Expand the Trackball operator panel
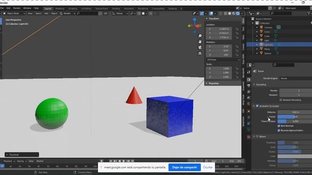This screenshot has height=175, width=312. (21, 155)
